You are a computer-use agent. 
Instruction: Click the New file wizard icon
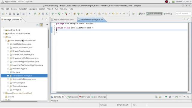pyautogui.click(x=3, y=14)
